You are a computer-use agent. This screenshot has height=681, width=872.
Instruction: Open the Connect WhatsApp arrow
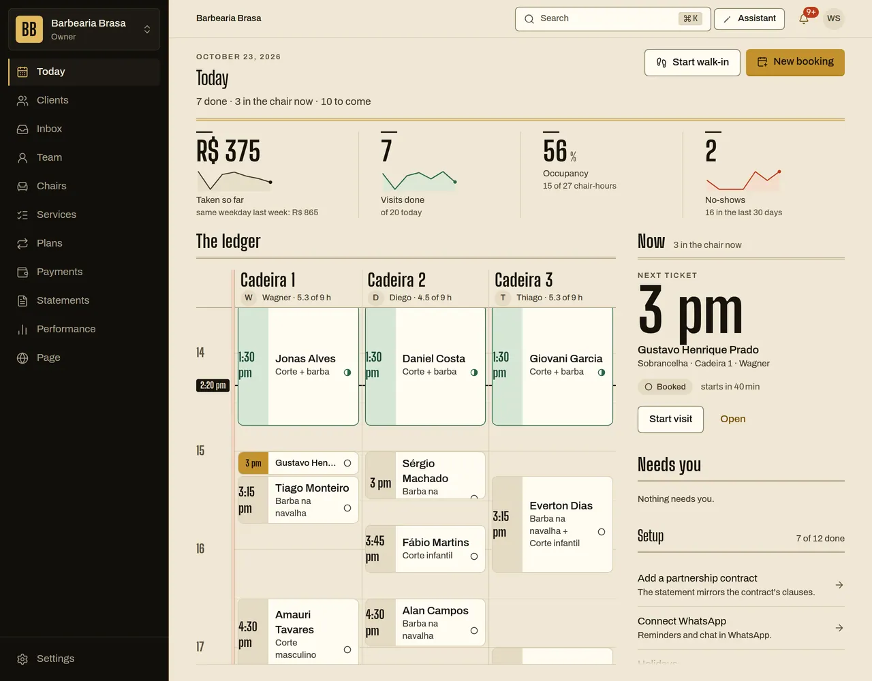(x=839, y=628)
